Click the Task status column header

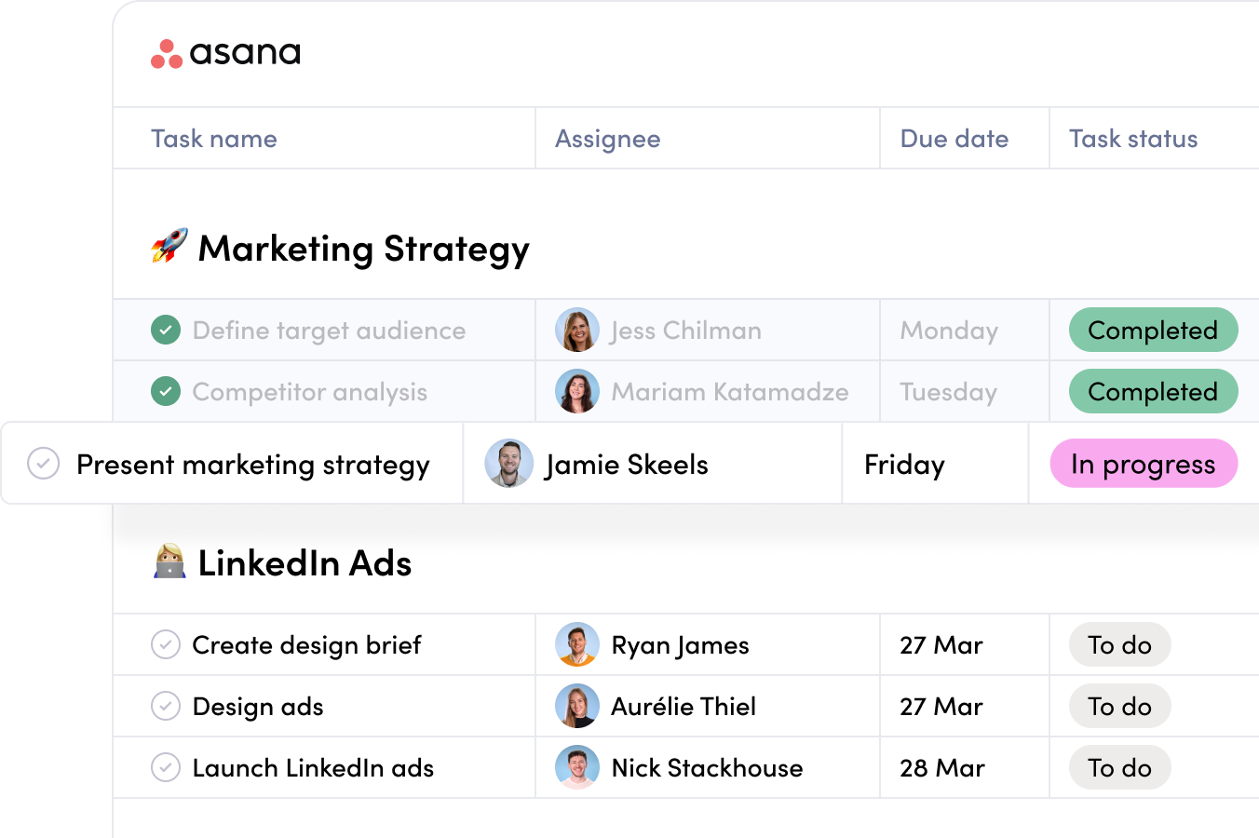pyautogui.click(x=1132, y=139)
